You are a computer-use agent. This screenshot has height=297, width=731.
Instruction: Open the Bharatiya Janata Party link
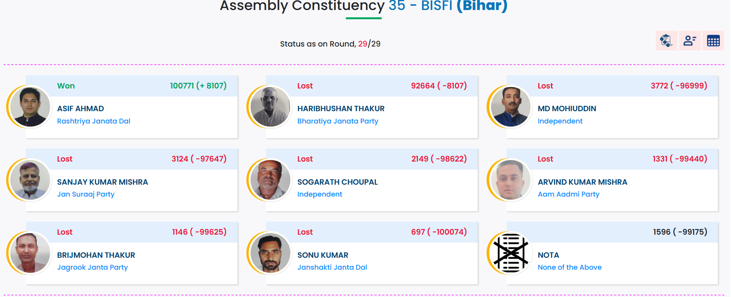tap(338, 121)
